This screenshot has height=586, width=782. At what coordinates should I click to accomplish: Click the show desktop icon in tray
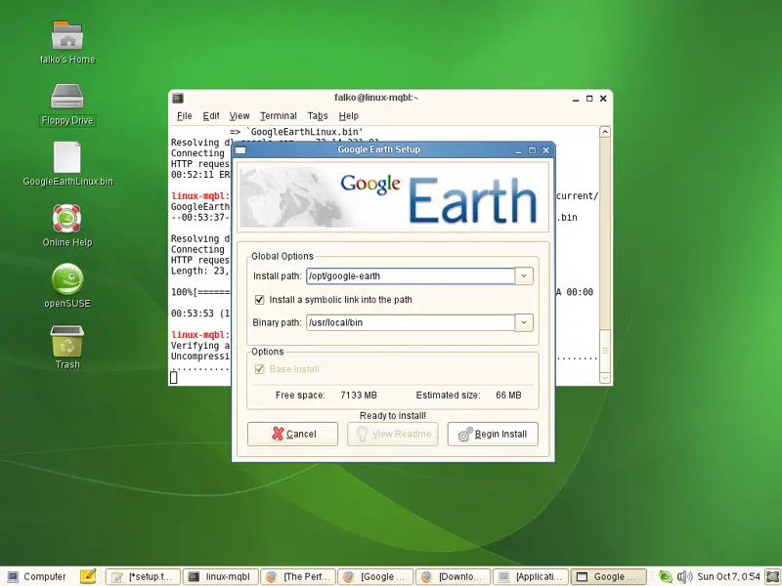tap(772, 576)
